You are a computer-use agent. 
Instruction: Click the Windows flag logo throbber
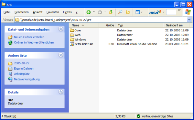(188, 12)
